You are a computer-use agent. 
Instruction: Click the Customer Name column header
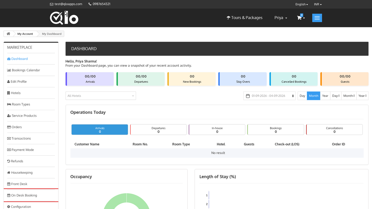click(x=87, y=144)
